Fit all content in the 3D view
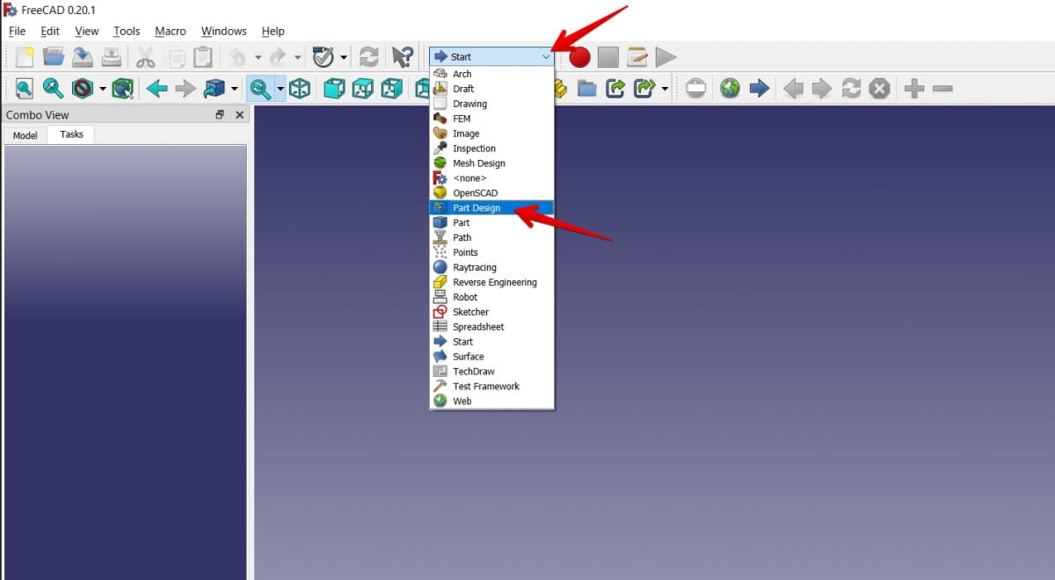This screenshot has width=1055, height=580. point(22,89)
